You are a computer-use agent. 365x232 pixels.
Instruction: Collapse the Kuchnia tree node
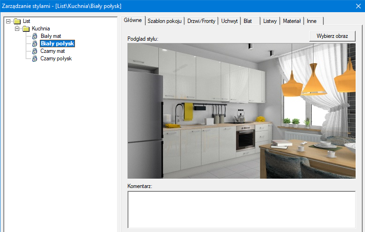(17, 29)
